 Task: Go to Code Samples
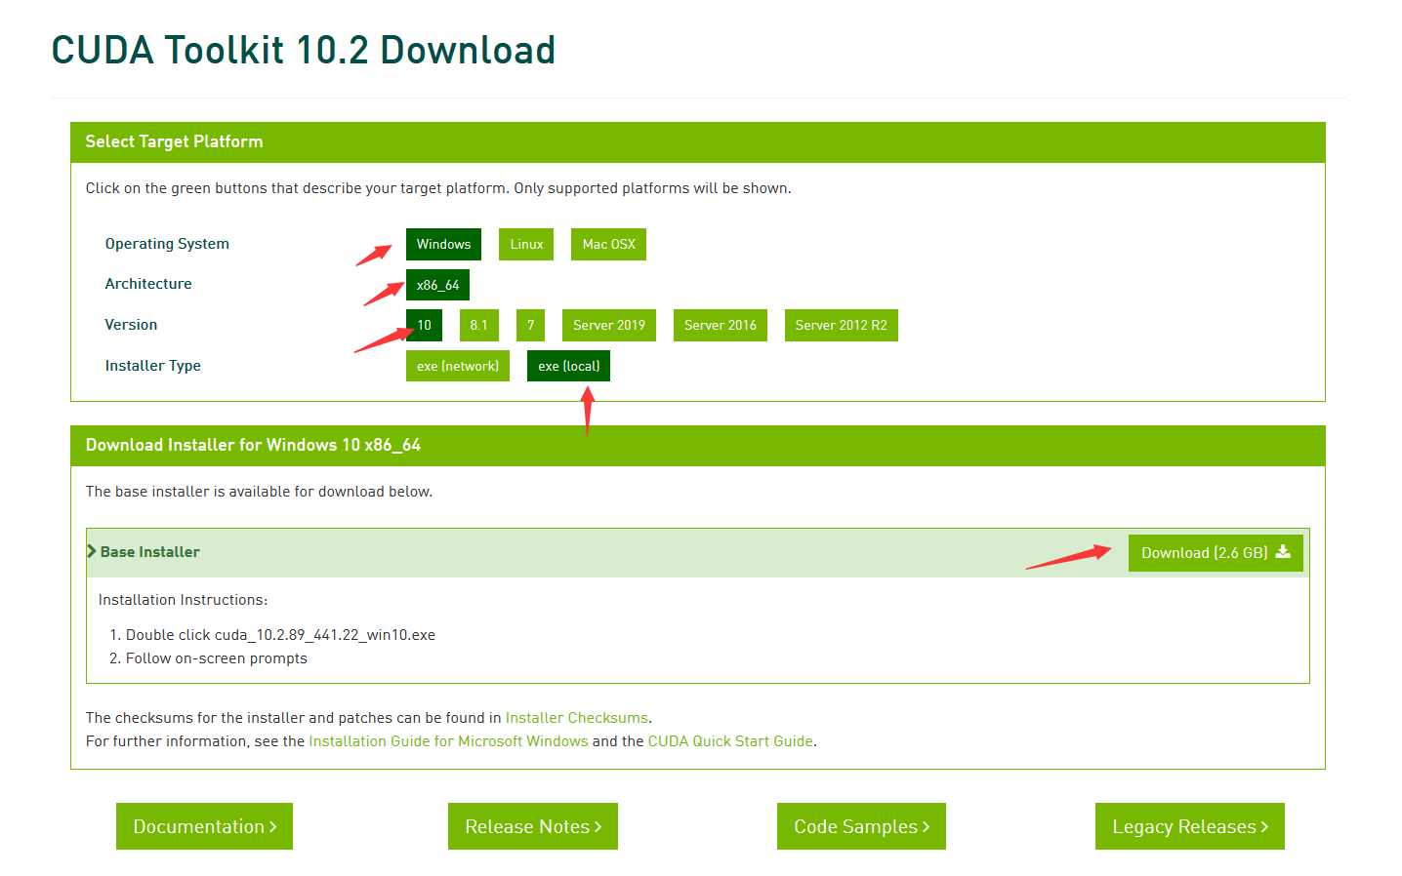pyautogui.click(x=861, y=826)
